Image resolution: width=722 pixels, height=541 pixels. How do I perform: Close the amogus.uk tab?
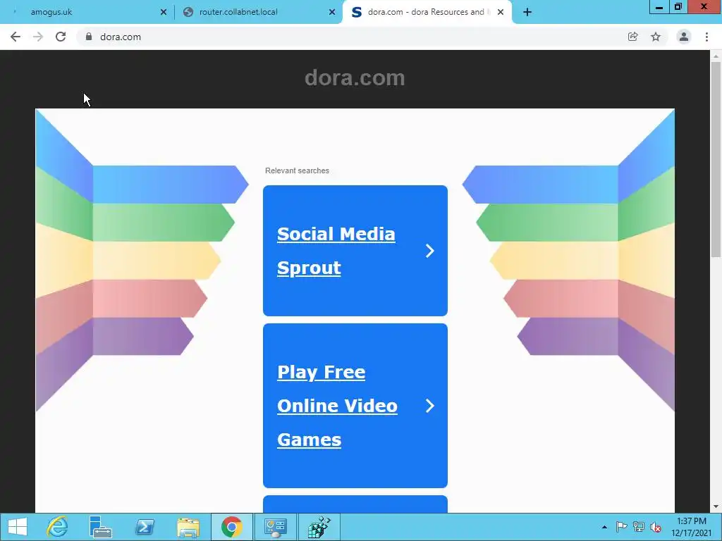pos(164,12)
